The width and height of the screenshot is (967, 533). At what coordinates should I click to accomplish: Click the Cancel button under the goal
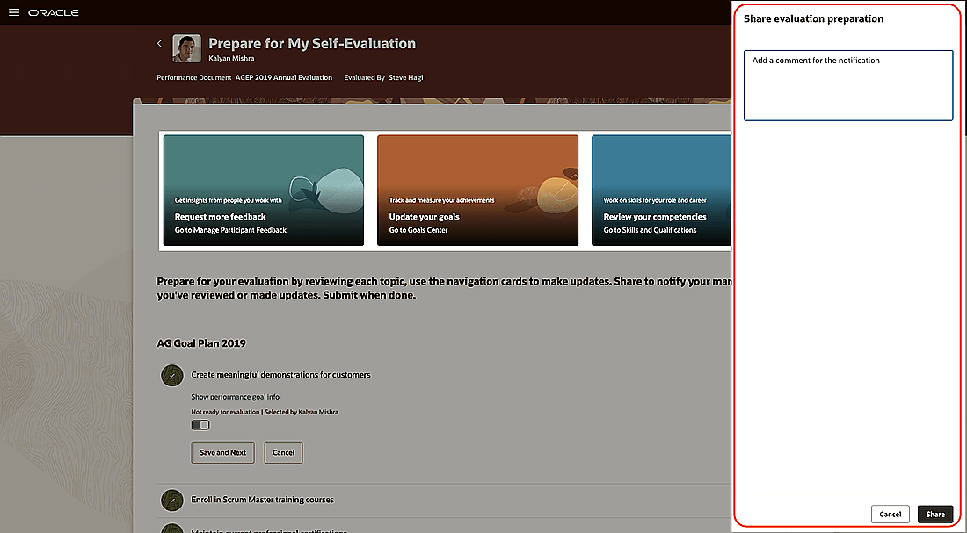(284, 452)
